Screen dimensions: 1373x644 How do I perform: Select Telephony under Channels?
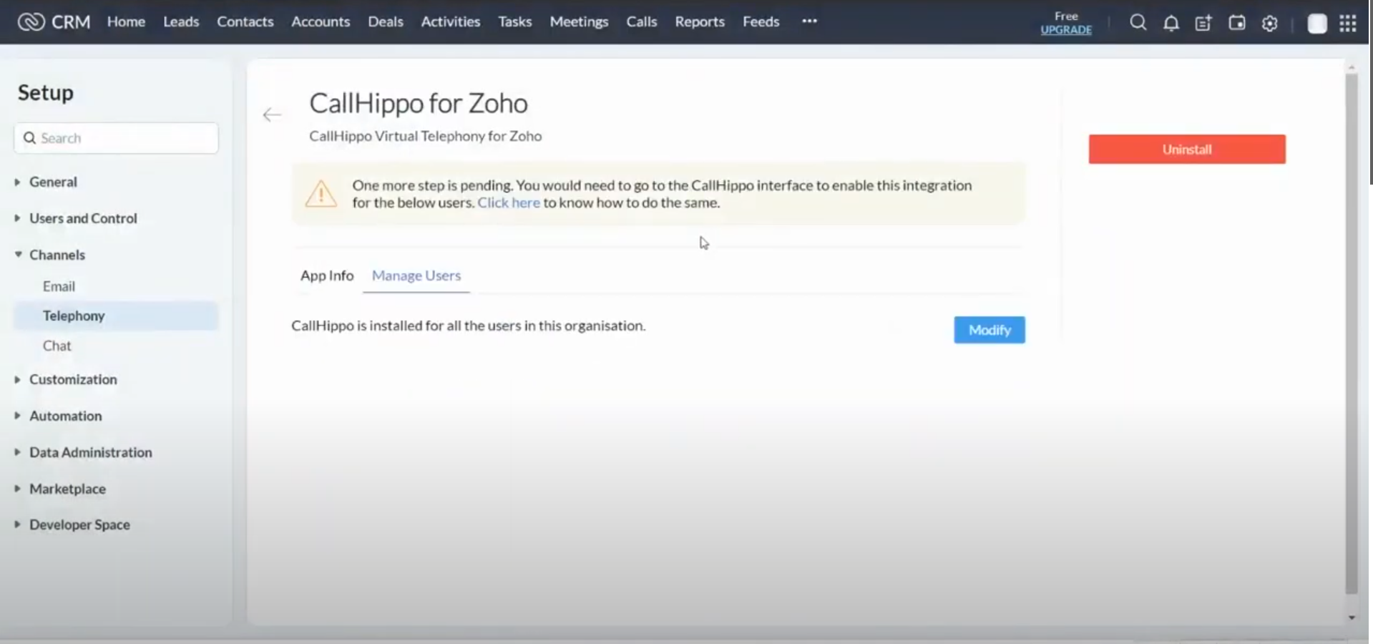coord(116,316)
